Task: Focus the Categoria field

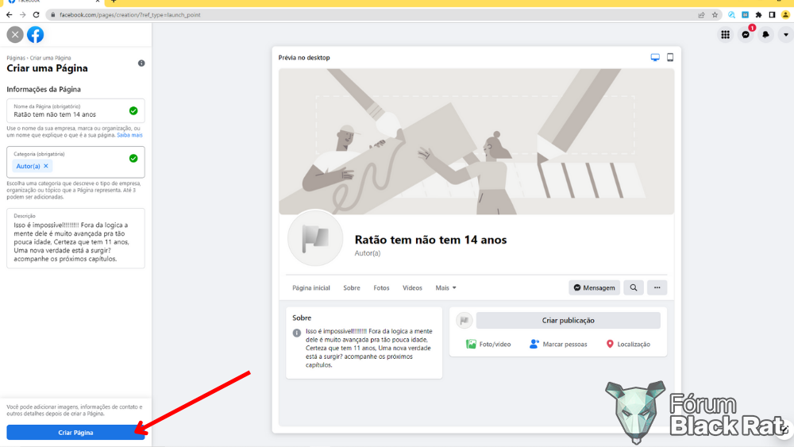Action: (75, 162)
